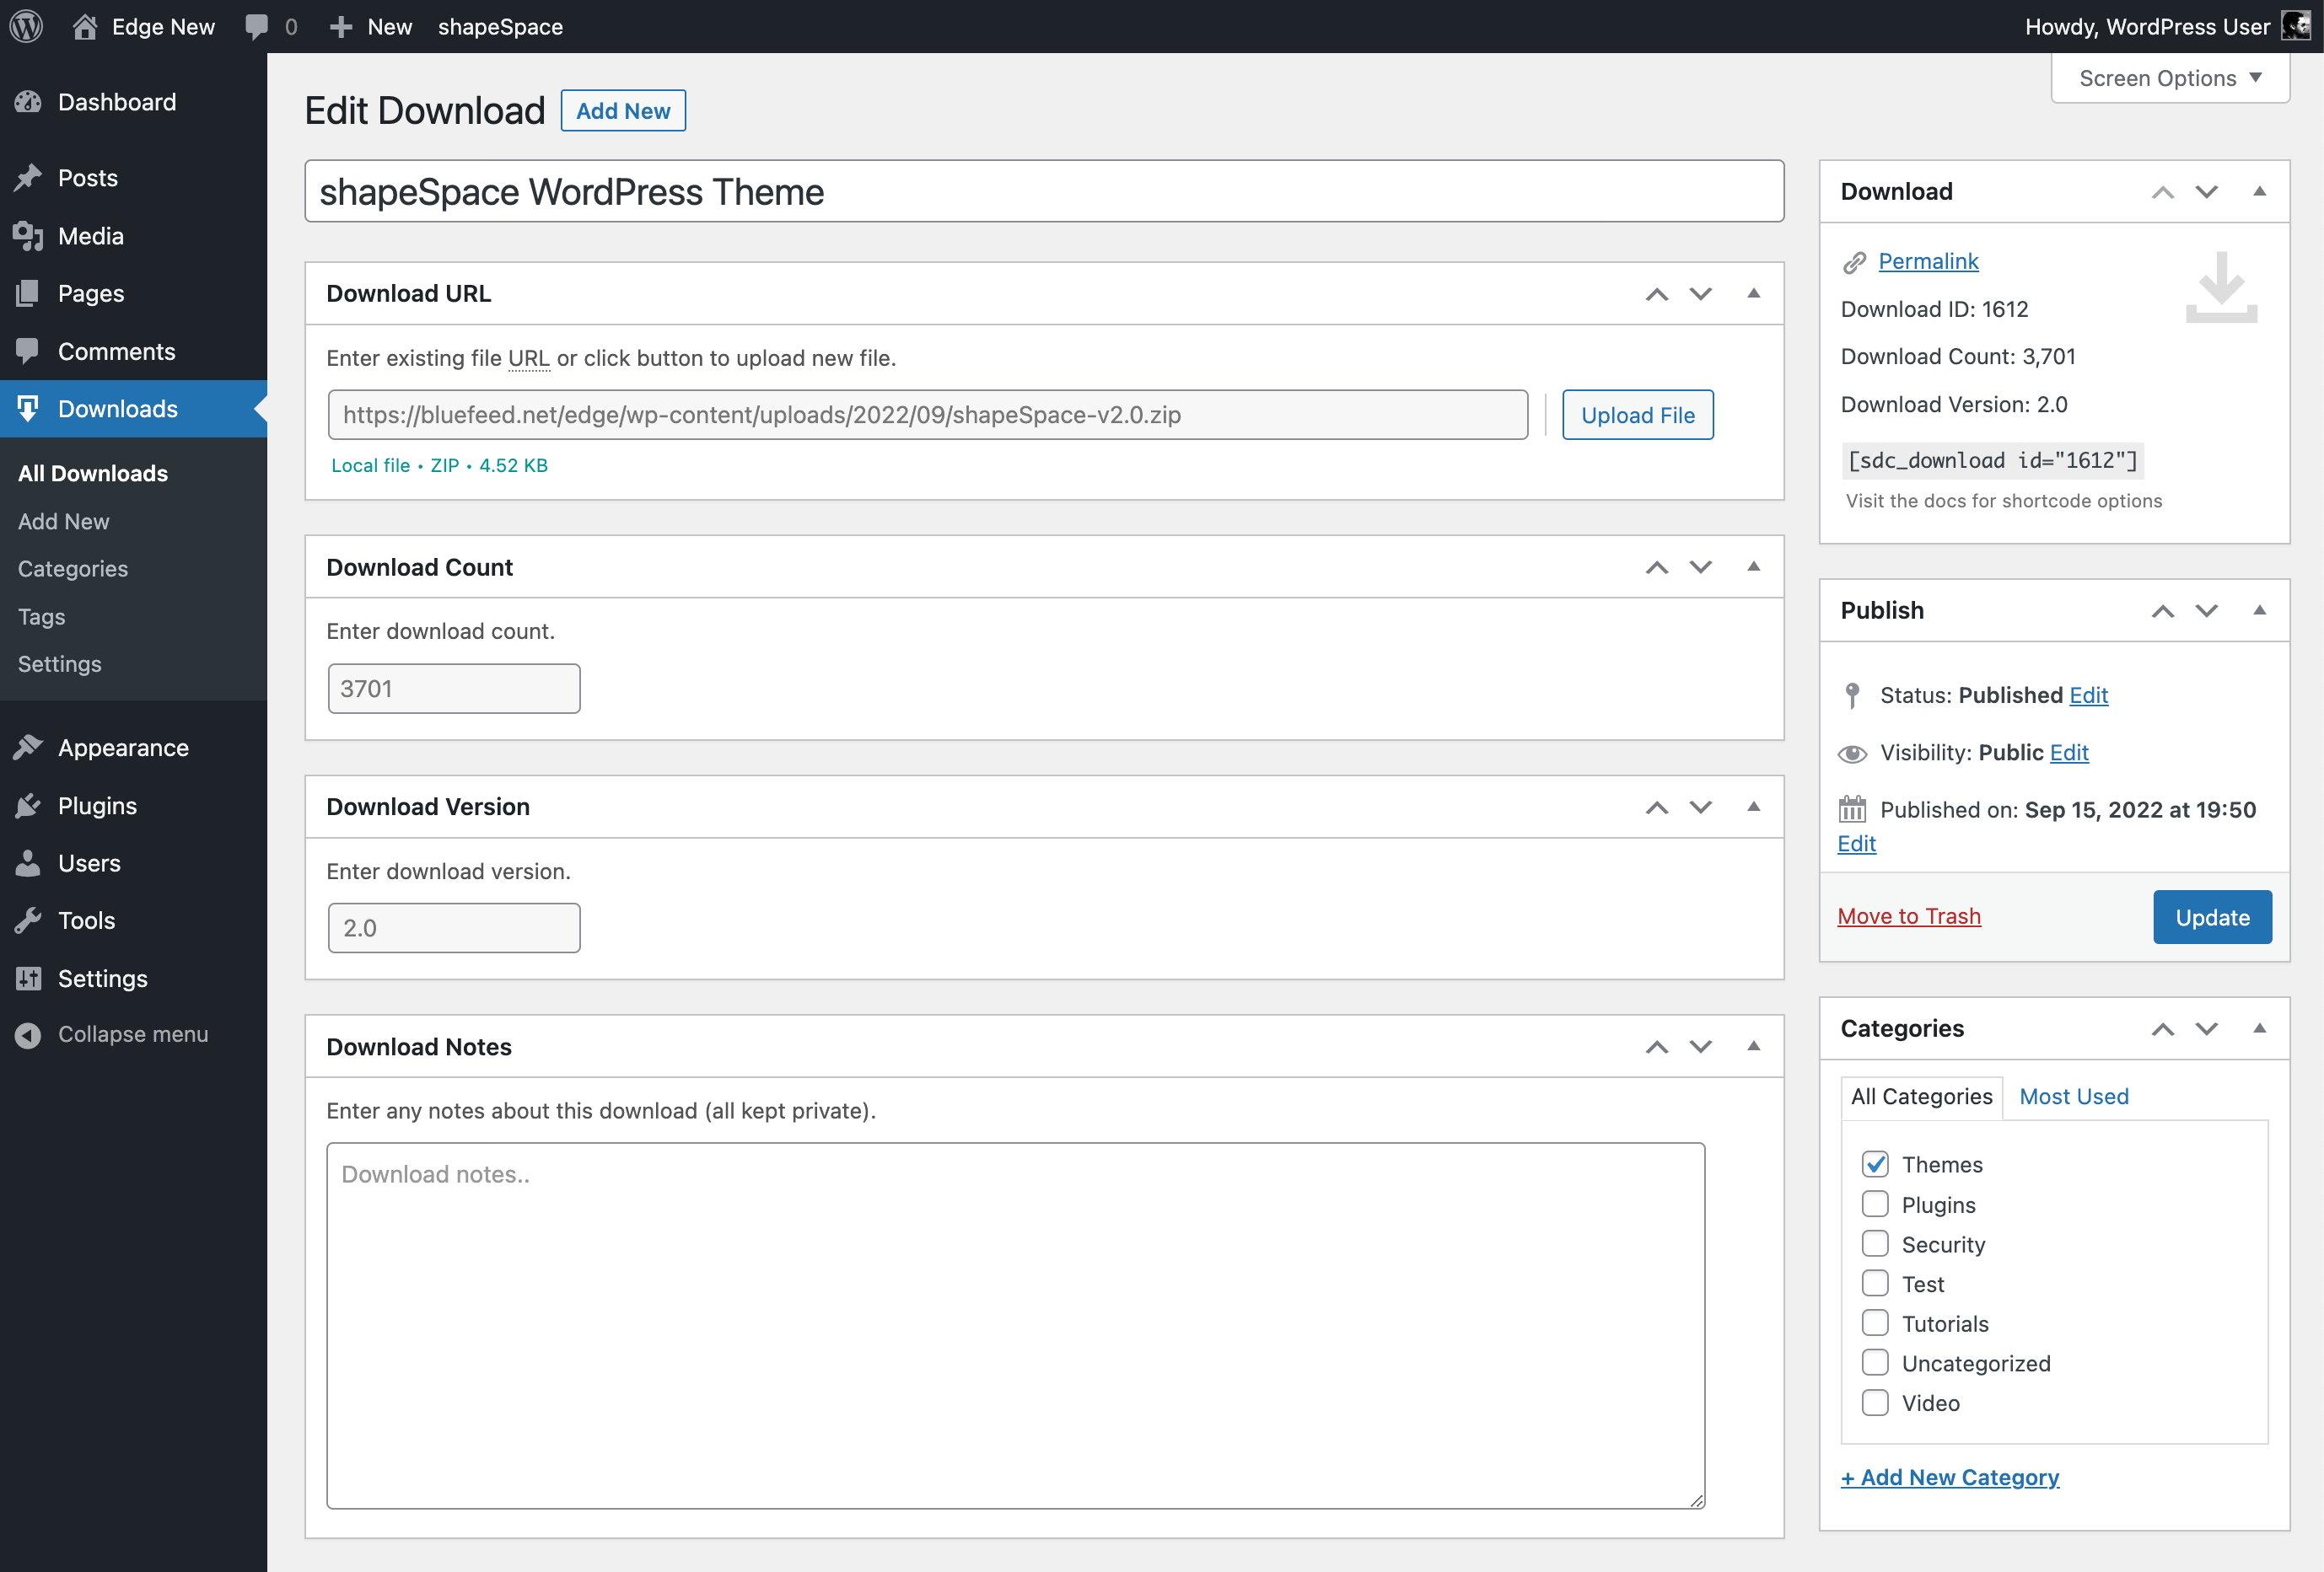The image size is (2324, 1572).
Task: Check the Tutorials category box
Action: [x=1875, y=1323]
